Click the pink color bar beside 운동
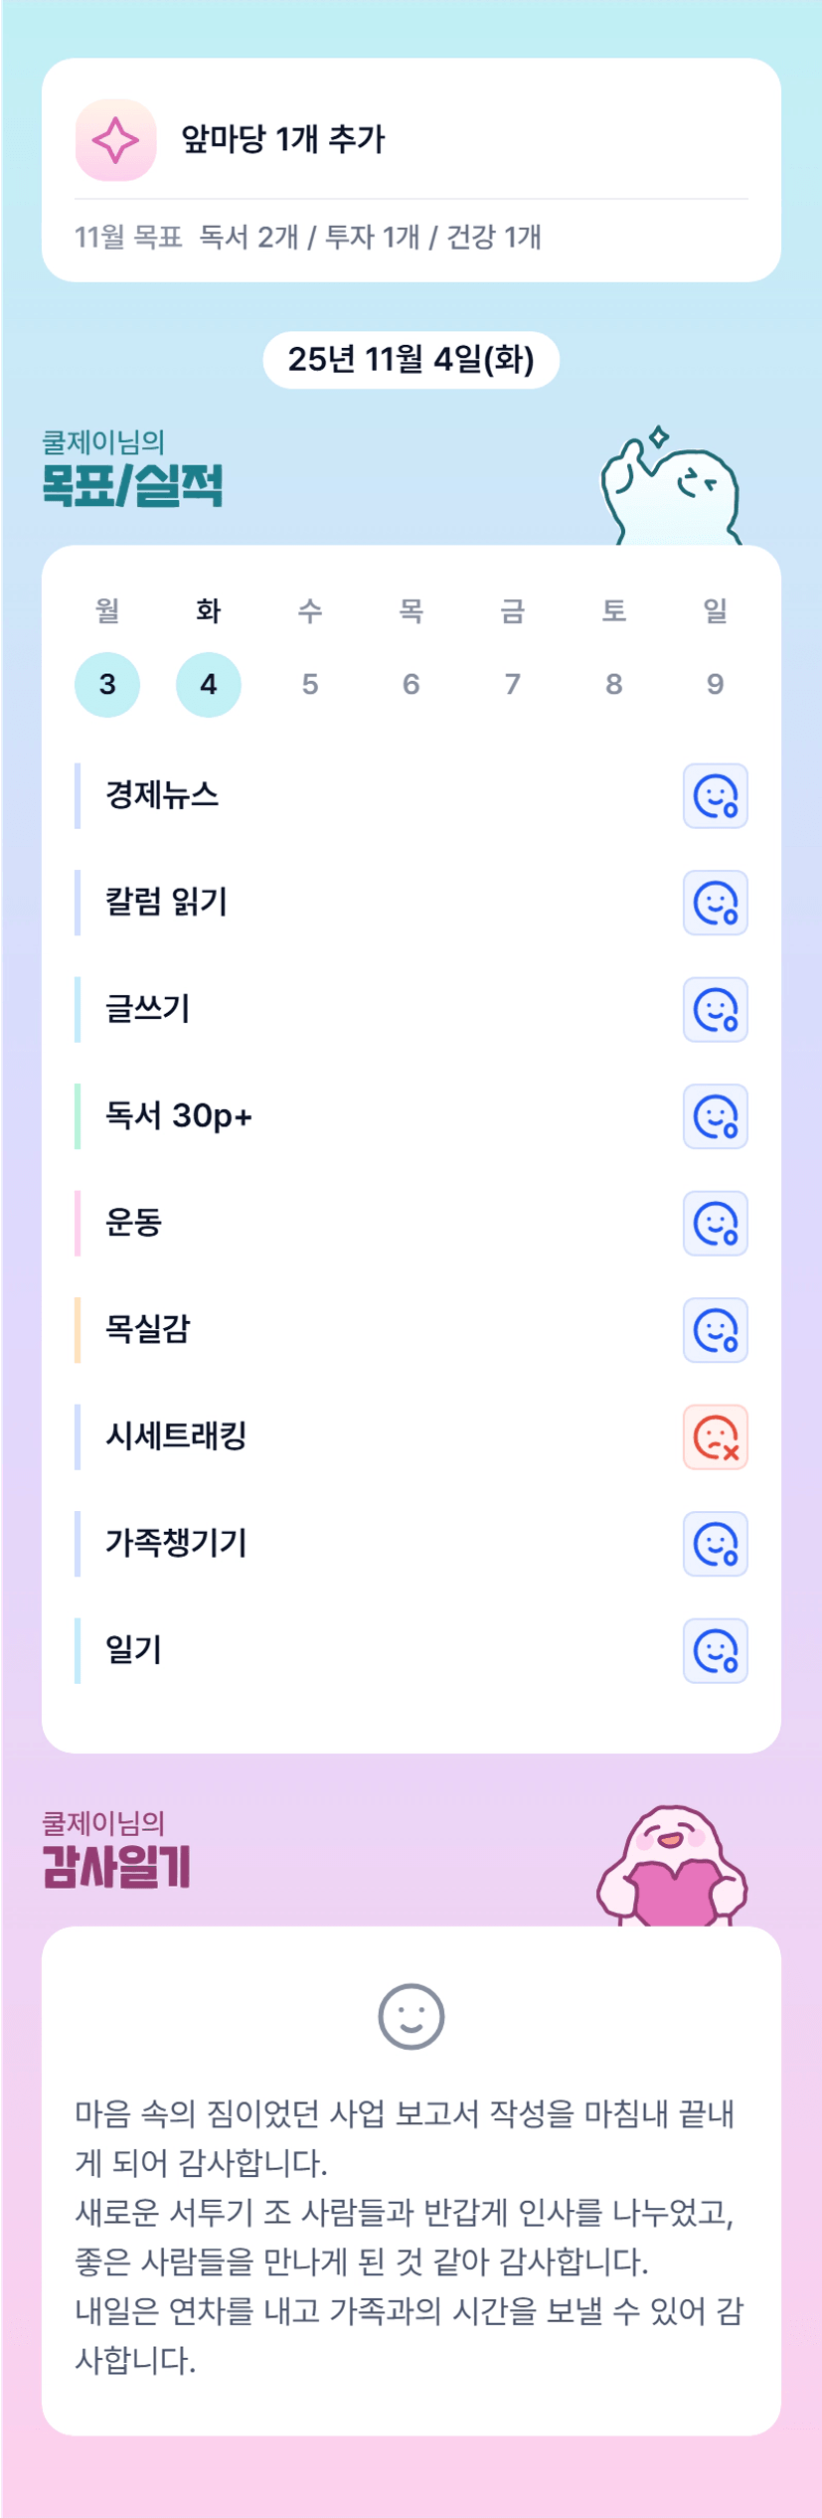Screen dimensions: 822x2518 (78, 1224)
